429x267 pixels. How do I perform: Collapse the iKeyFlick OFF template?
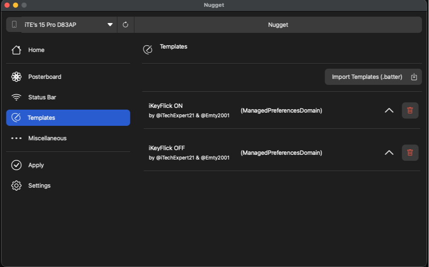pos(389,153)
